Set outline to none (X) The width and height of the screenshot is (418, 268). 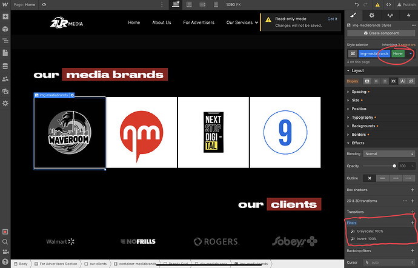pyautogui.click(x=370, y=178)
